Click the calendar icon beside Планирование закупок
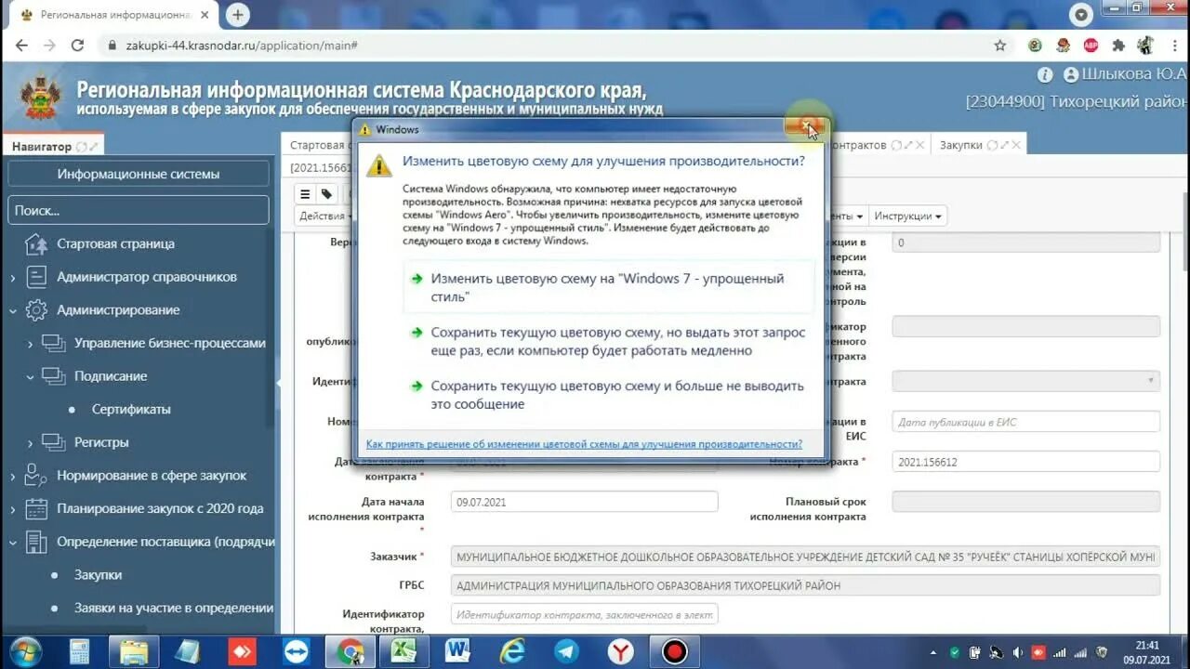Viewport: 1190px width, 669px height. tap(36, 508)
